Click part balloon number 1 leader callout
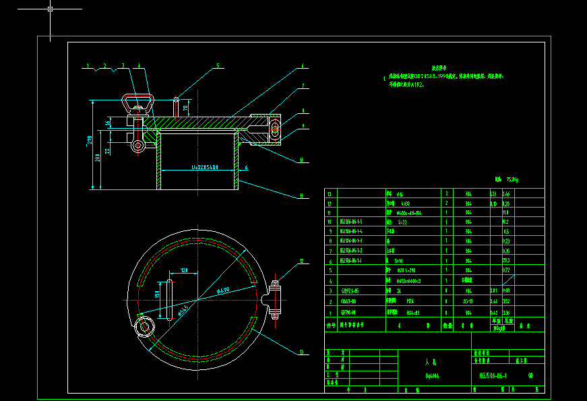 click(86, 64)
